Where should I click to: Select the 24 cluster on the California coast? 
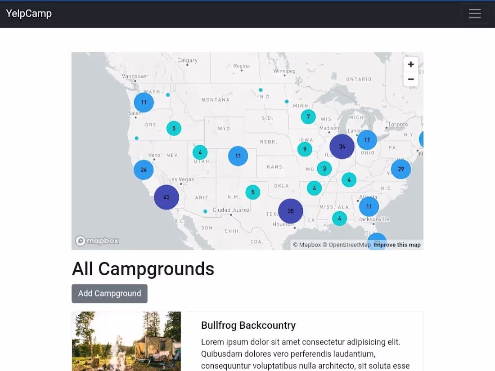click(x=144, y=170)
